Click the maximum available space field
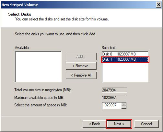The height and width of the screenshot is (132, 163). (114, 98)
